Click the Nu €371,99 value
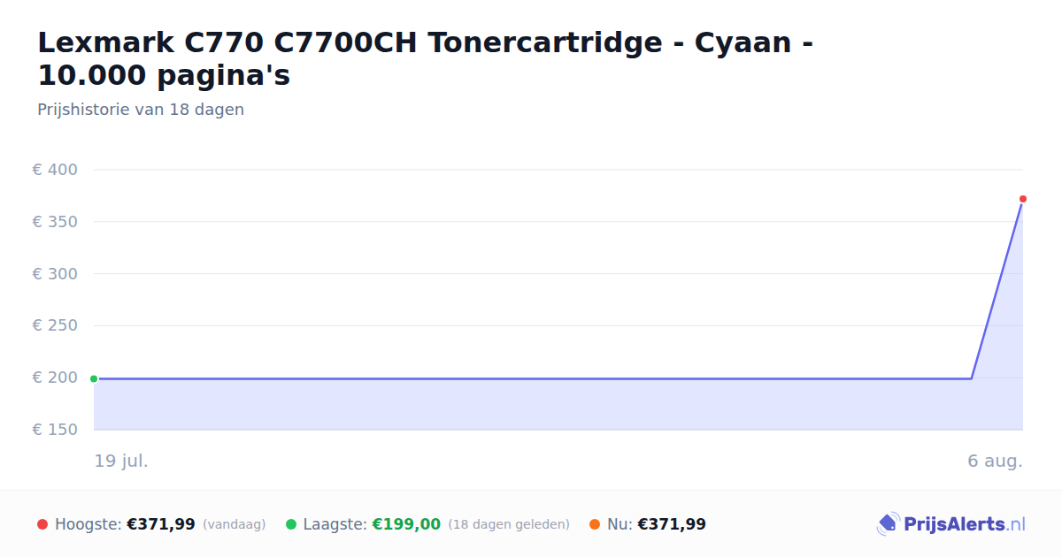This screenshot has width=1062, height=557. click(x=672, y=524)
